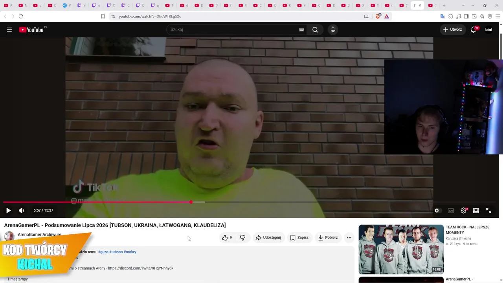Reload the page in the browser
The width and height of the screenshot is (503, 283).
(21, 17)
